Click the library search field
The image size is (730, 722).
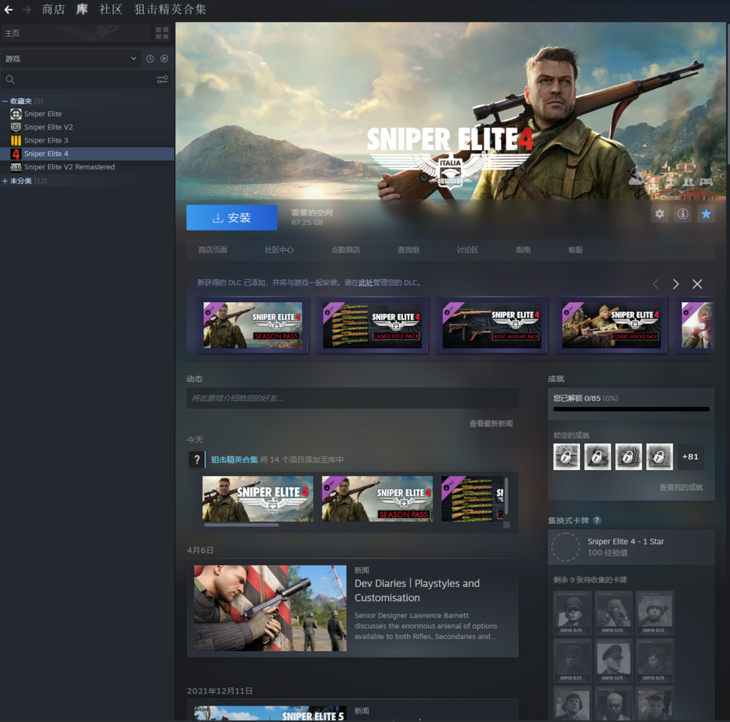click(85, 80)
